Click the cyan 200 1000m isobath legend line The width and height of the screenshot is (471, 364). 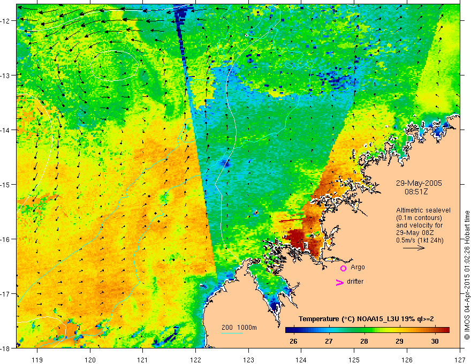click(232, 333)
